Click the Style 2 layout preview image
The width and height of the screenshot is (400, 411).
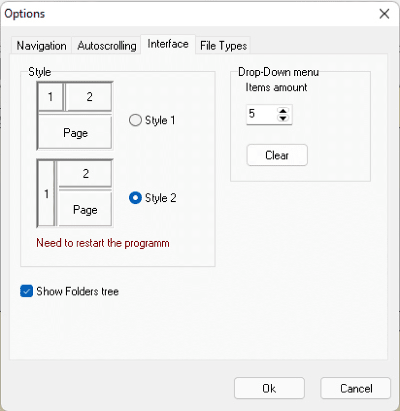point(75,193)
